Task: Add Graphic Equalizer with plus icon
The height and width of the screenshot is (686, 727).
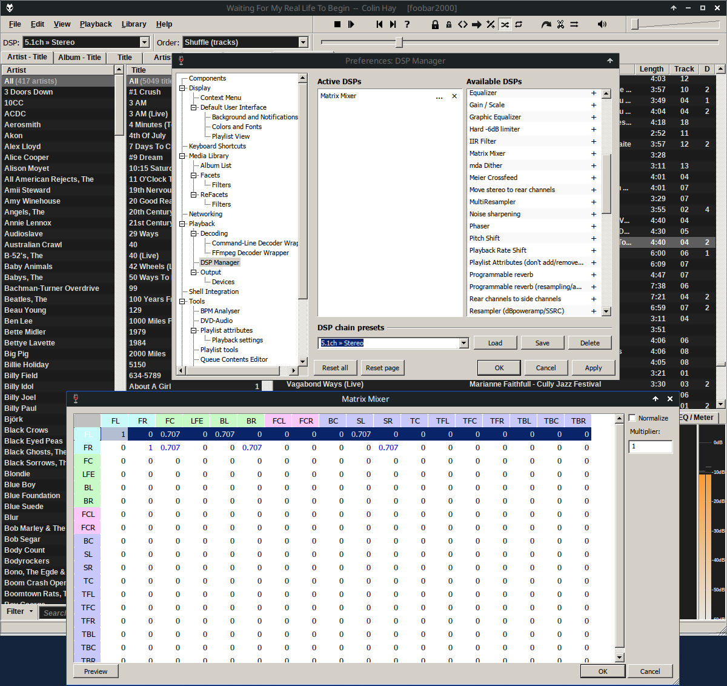Action: pyautogui.click(x=594, y=118)
